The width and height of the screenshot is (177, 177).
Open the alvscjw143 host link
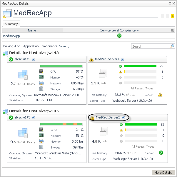click(x=22, y=59)
